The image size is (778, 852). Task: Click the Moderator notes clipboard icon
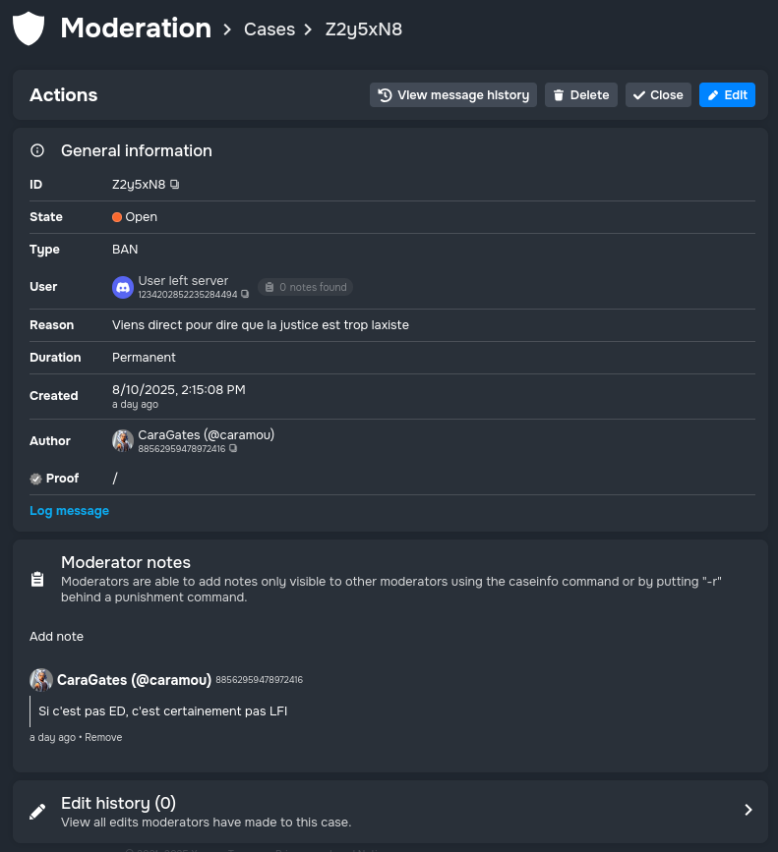(x=37, y=580)
